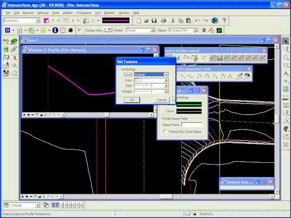The height and width of the screenshot is (218, 291).
Task: Click the round Information 'i' icon
Action: click(x=55, y=30)
